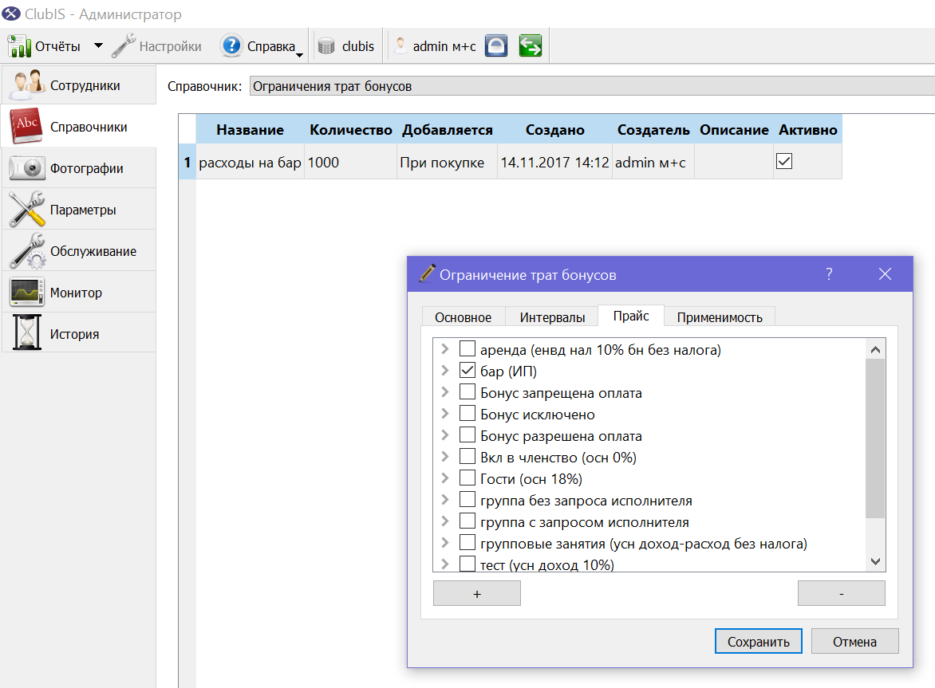
Task: Select группа с запросом исполнителя item
Action: pyautogui.click(x=584, y=522)
